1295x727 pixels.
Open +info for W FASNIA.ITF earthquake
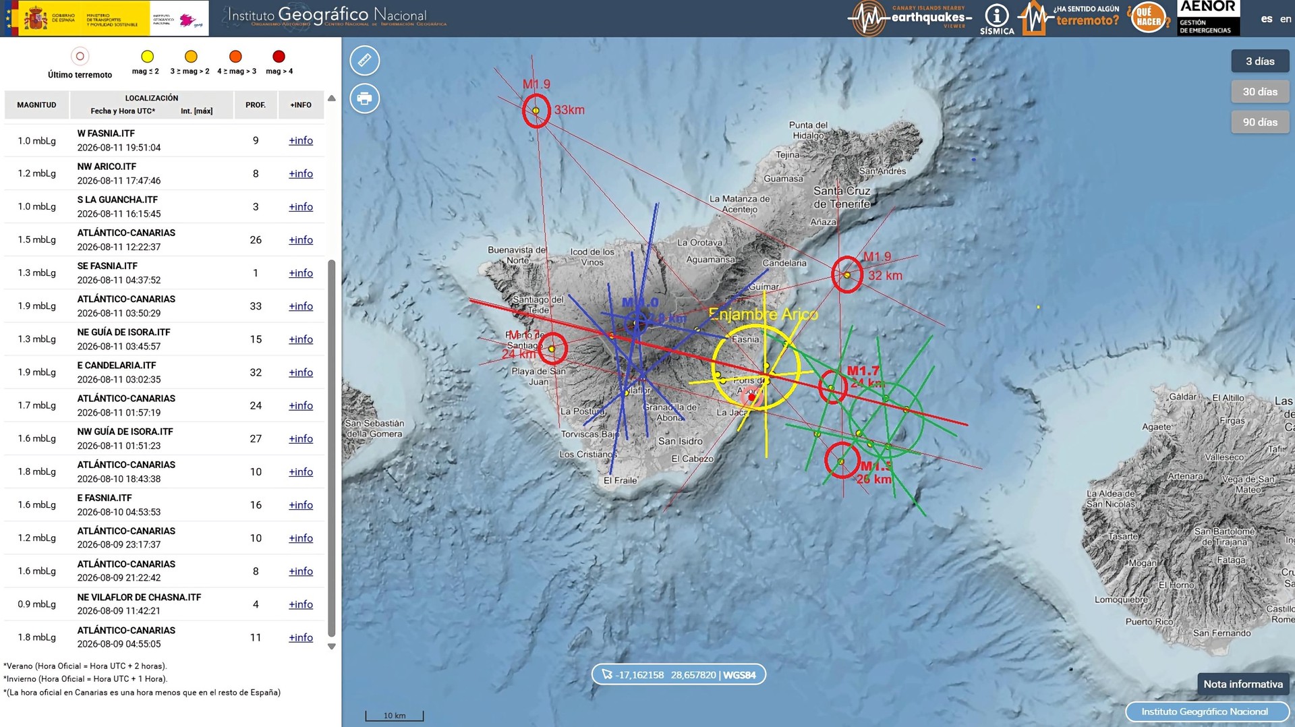[x=301, y=140]
